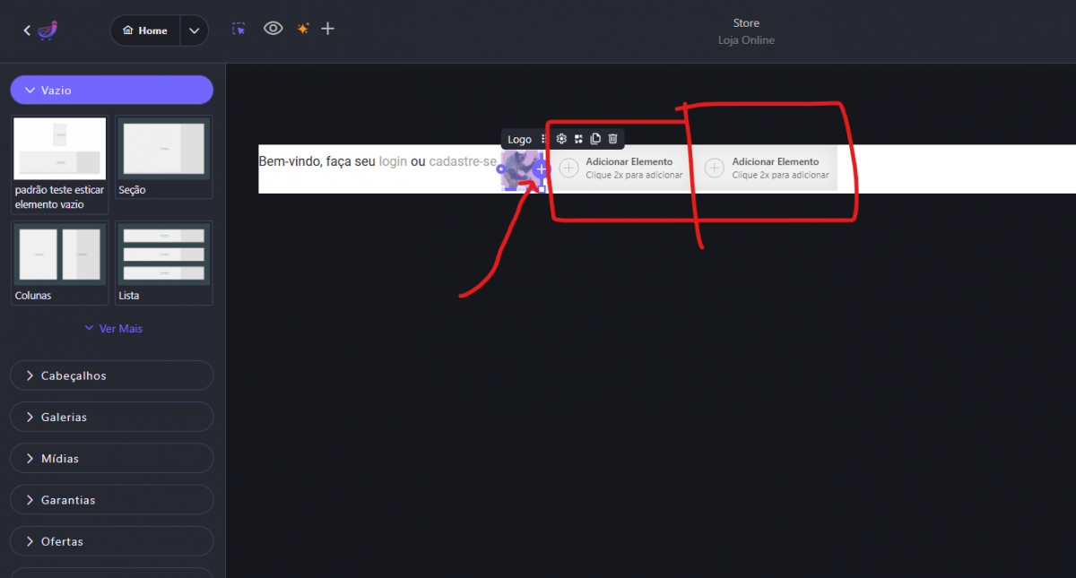
Task: Click the plus icon in top toolbar
Action: 328,29
